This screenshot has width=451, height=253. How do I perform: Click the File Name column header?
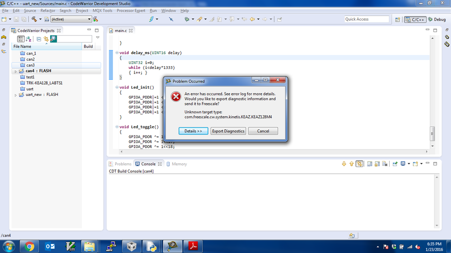pos(46,46)
